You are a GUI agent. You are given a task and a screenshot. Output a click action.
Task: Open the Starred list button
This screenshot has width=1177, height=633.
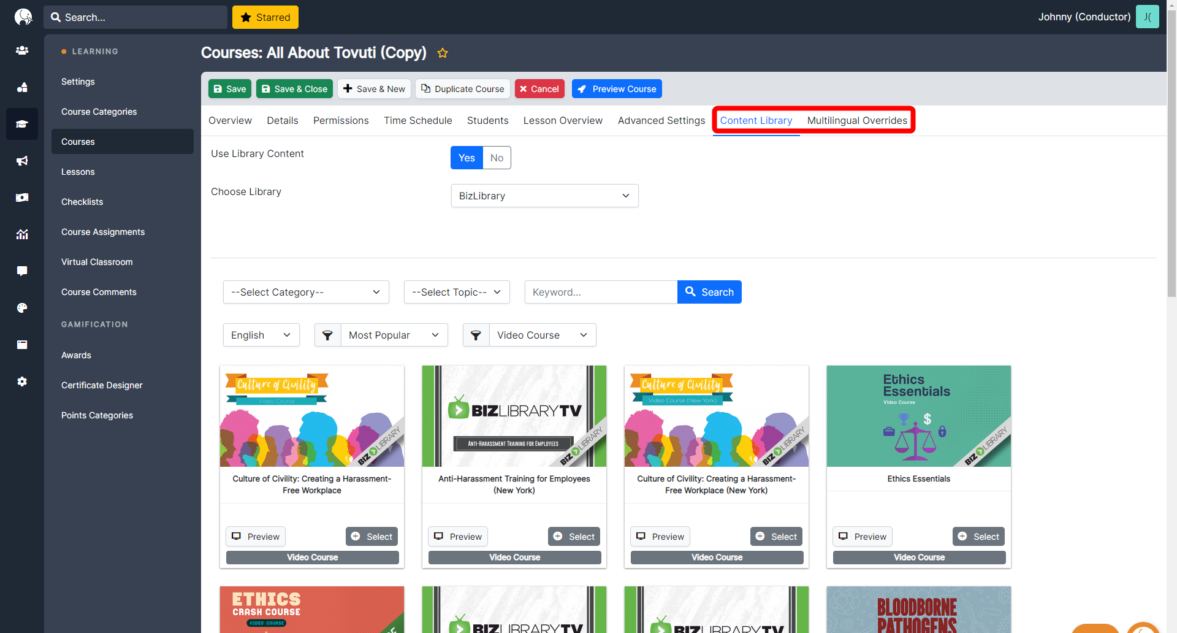coord(265,17)
